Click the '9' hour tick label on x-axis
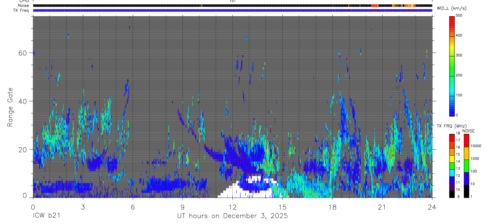The image size is (486, 224). point(182,207)
